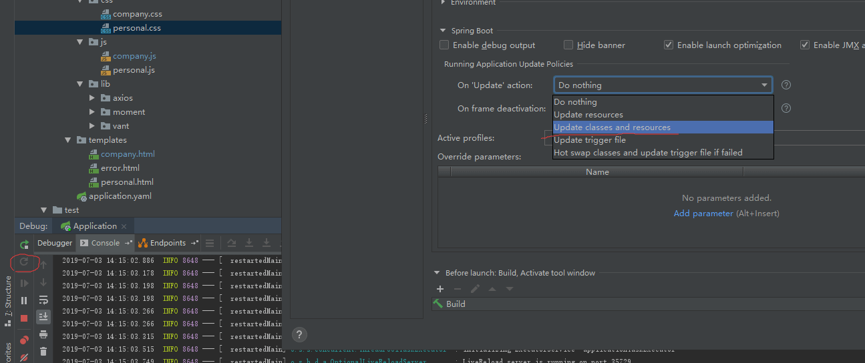Uncheck Enable launch optimization

[669, 45]
